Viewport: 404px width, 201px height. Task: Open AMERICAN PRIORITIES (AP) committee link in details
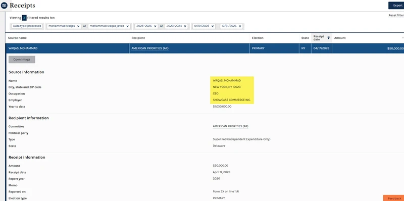click(x=230, y=126)
